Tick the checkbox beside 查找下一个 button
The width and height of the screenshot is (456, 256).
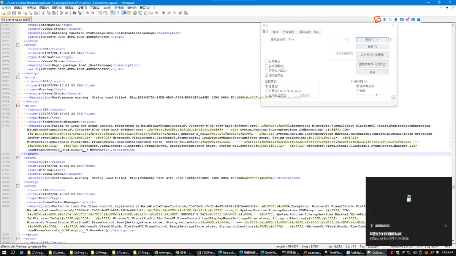(392, 39)
